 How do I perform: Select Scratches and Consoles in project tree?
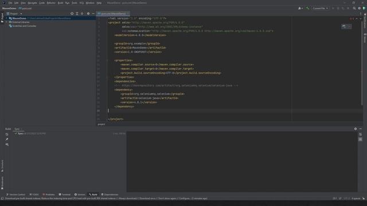tap(24, 26)
